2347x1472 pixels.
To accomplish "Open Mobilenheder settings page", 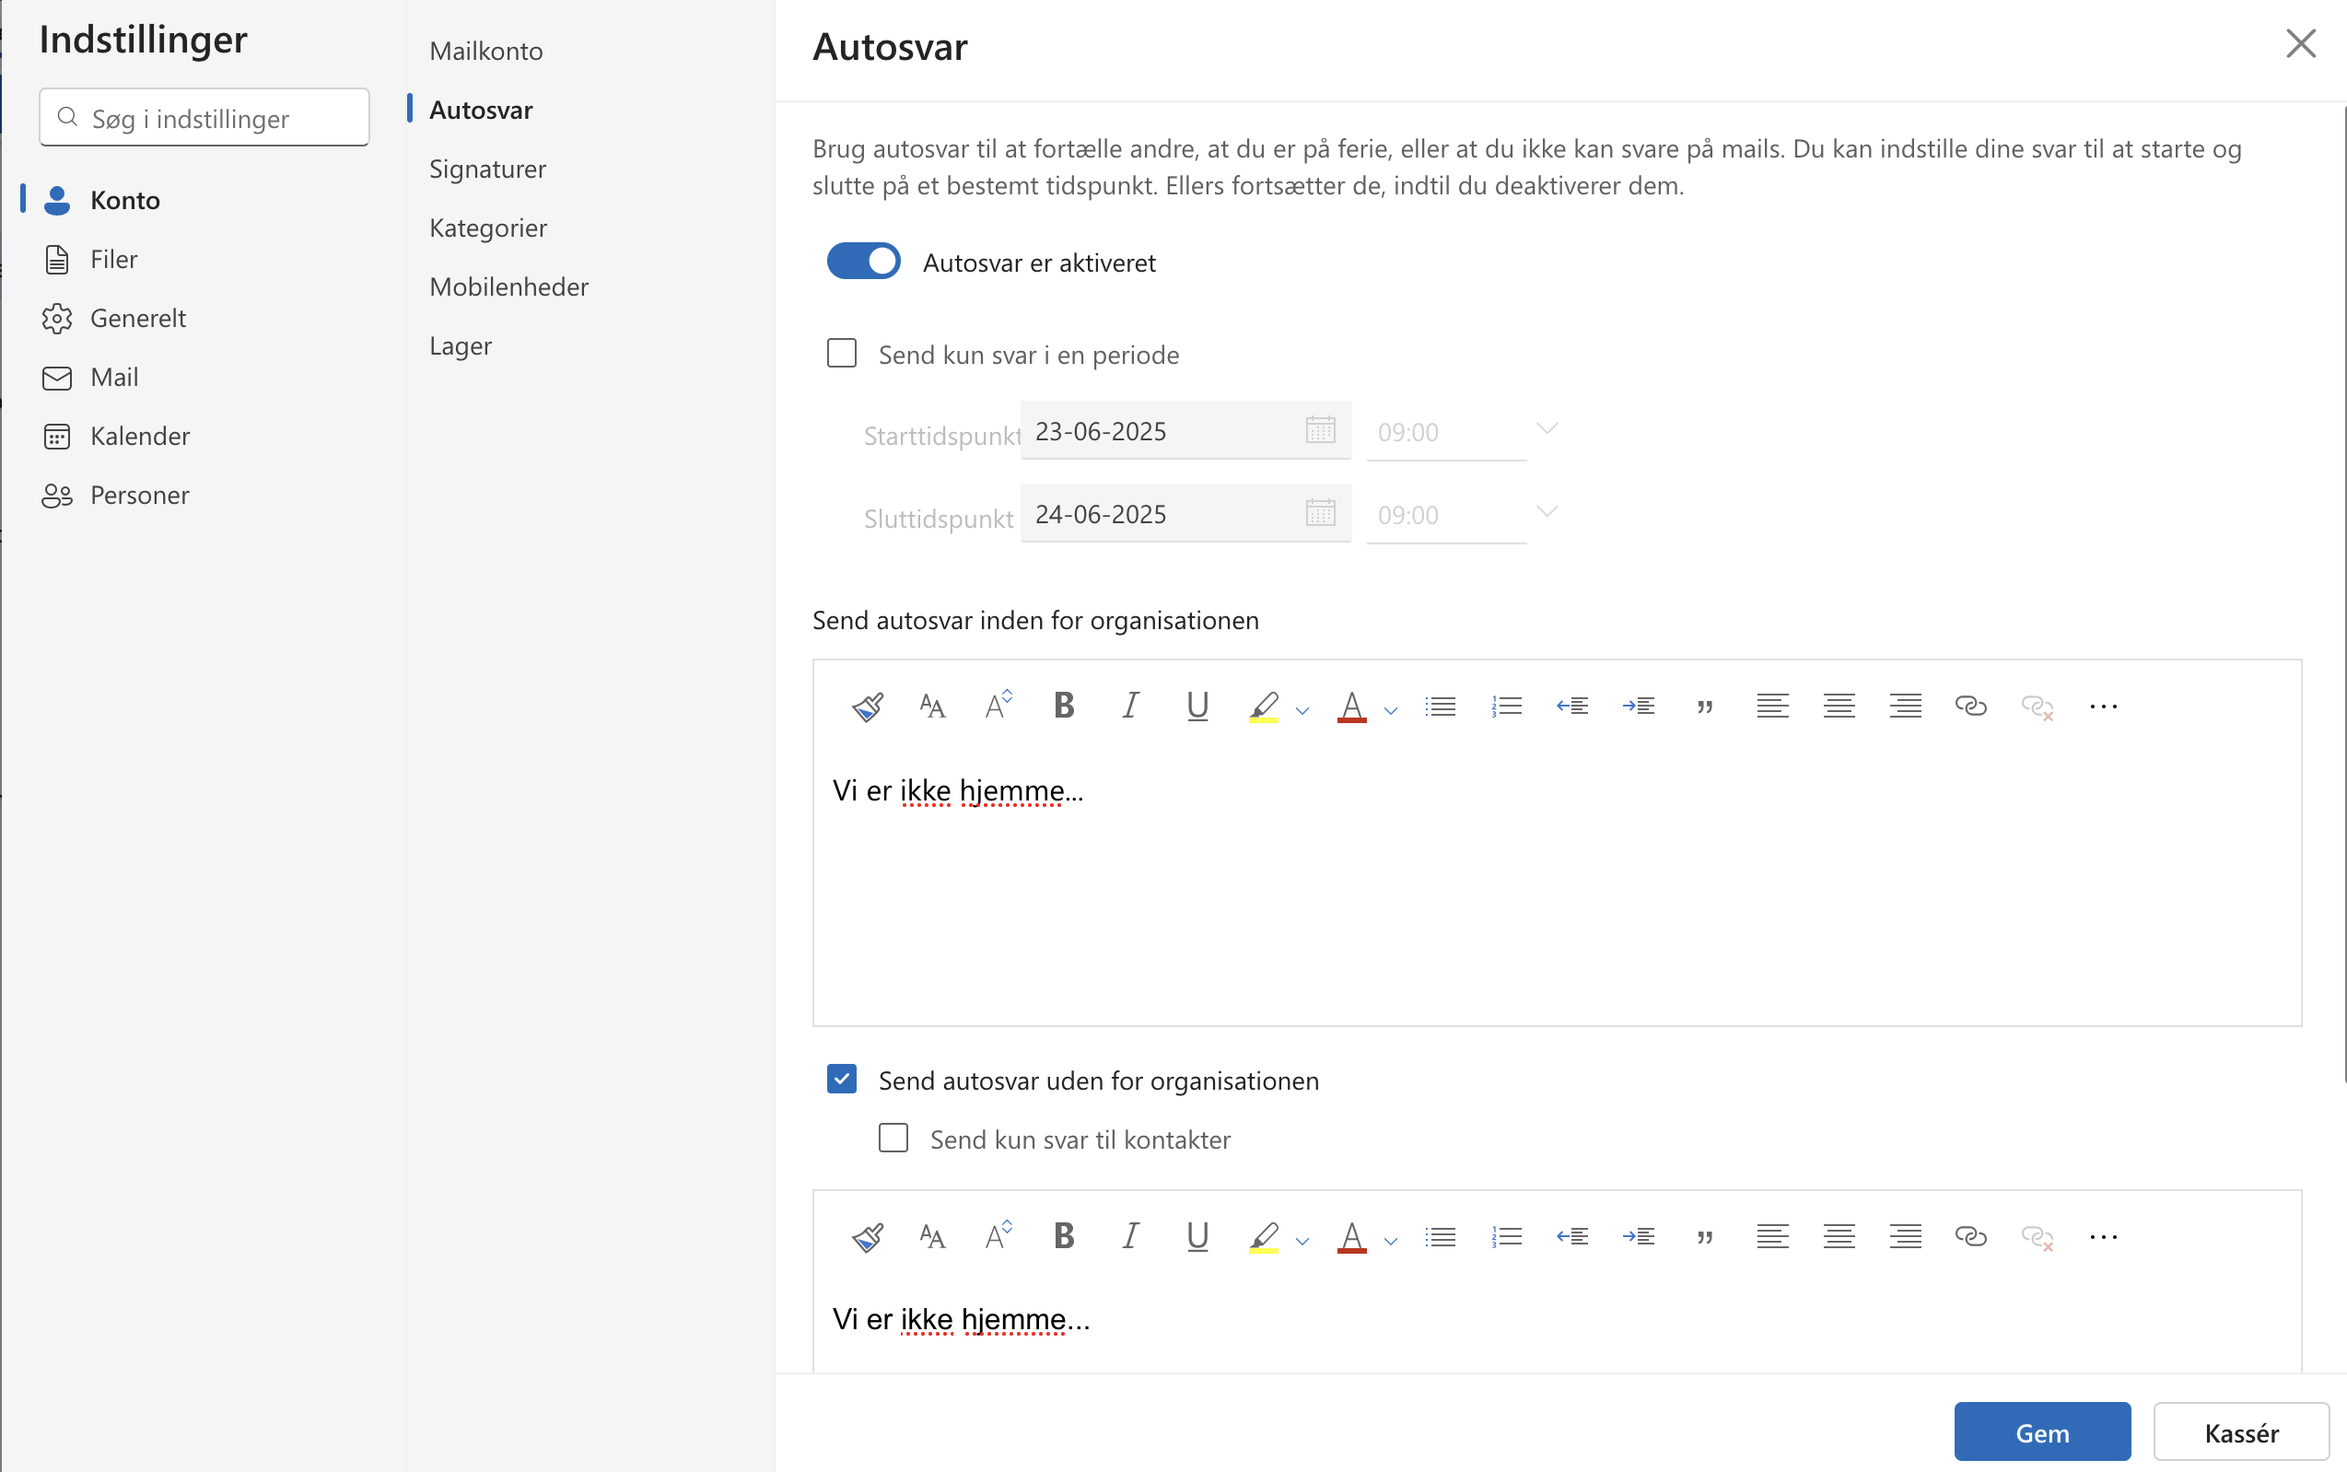I will pos(508,286).
